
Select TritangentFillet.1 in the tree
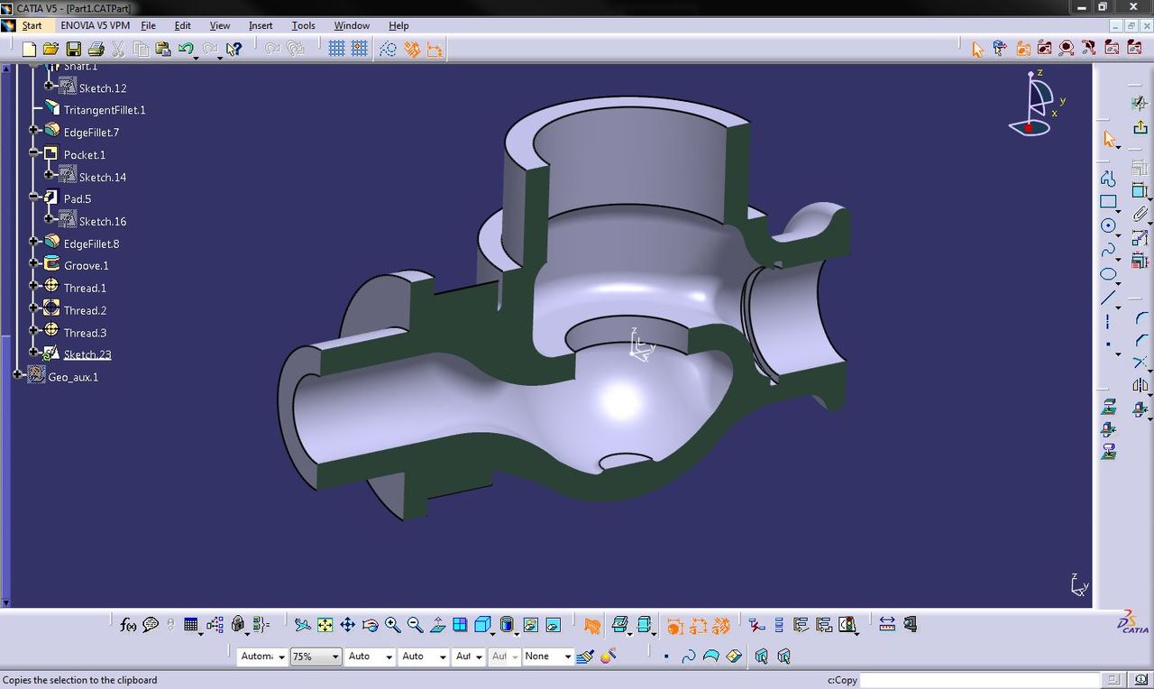105,110
